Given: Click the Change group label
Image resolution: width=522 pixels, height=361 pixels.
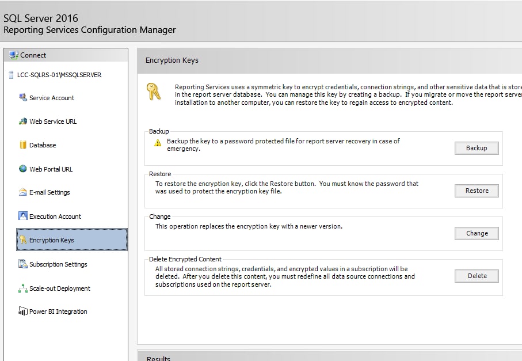Looking at the screenshot, I should [160, 216].
